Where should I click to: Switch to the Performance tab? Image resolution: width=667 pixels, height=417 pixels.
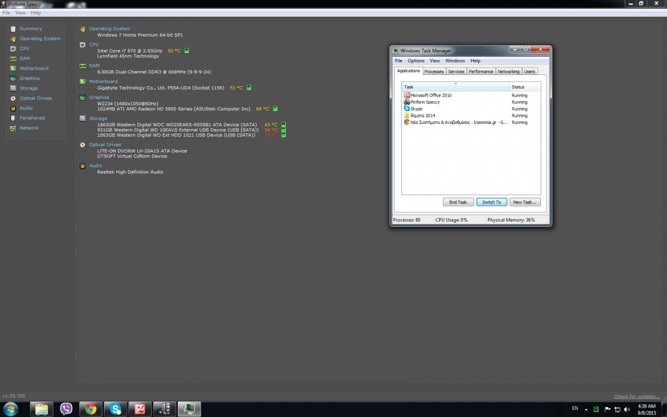click(481, 71)
